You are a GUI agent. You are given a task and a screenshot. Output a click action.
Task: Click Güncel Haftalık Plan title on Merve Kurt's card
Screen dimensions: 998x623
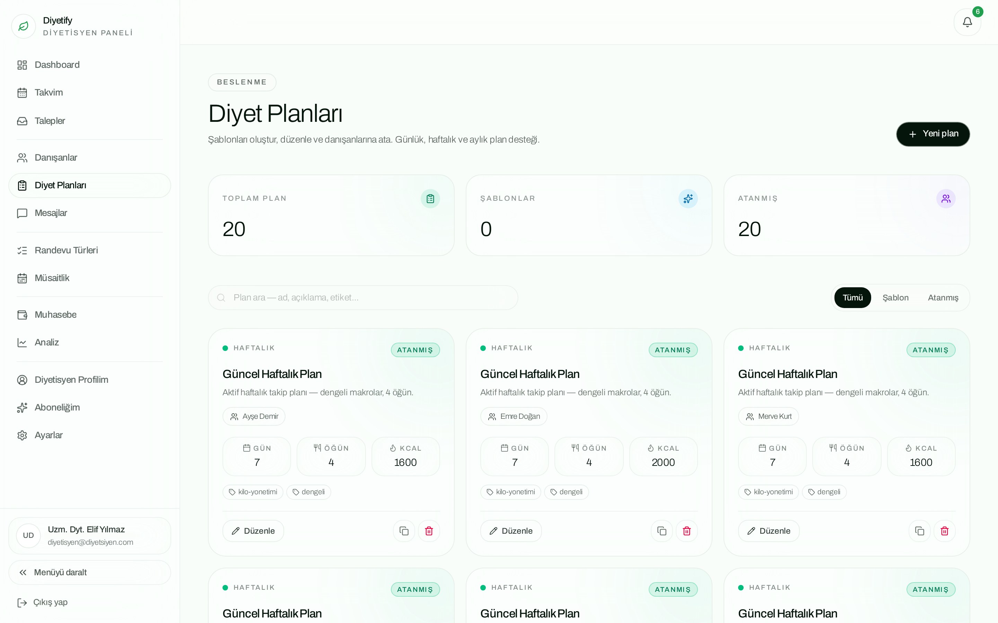pos(787,374)
